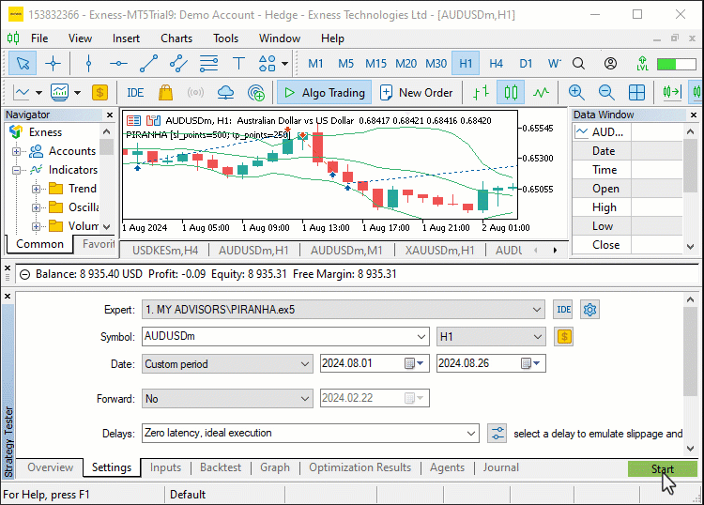Open the cloud VPS hosting icon
This screenshot has width=704, height=505.
[225, 93]
